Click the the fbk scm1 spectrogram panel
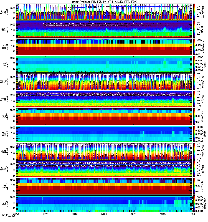208x222 pixels. coord(104,204)
